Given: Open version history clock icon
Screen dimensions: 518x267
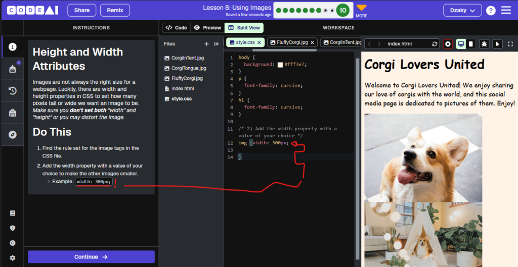Looking at the screenshot, I should [13, 91].
